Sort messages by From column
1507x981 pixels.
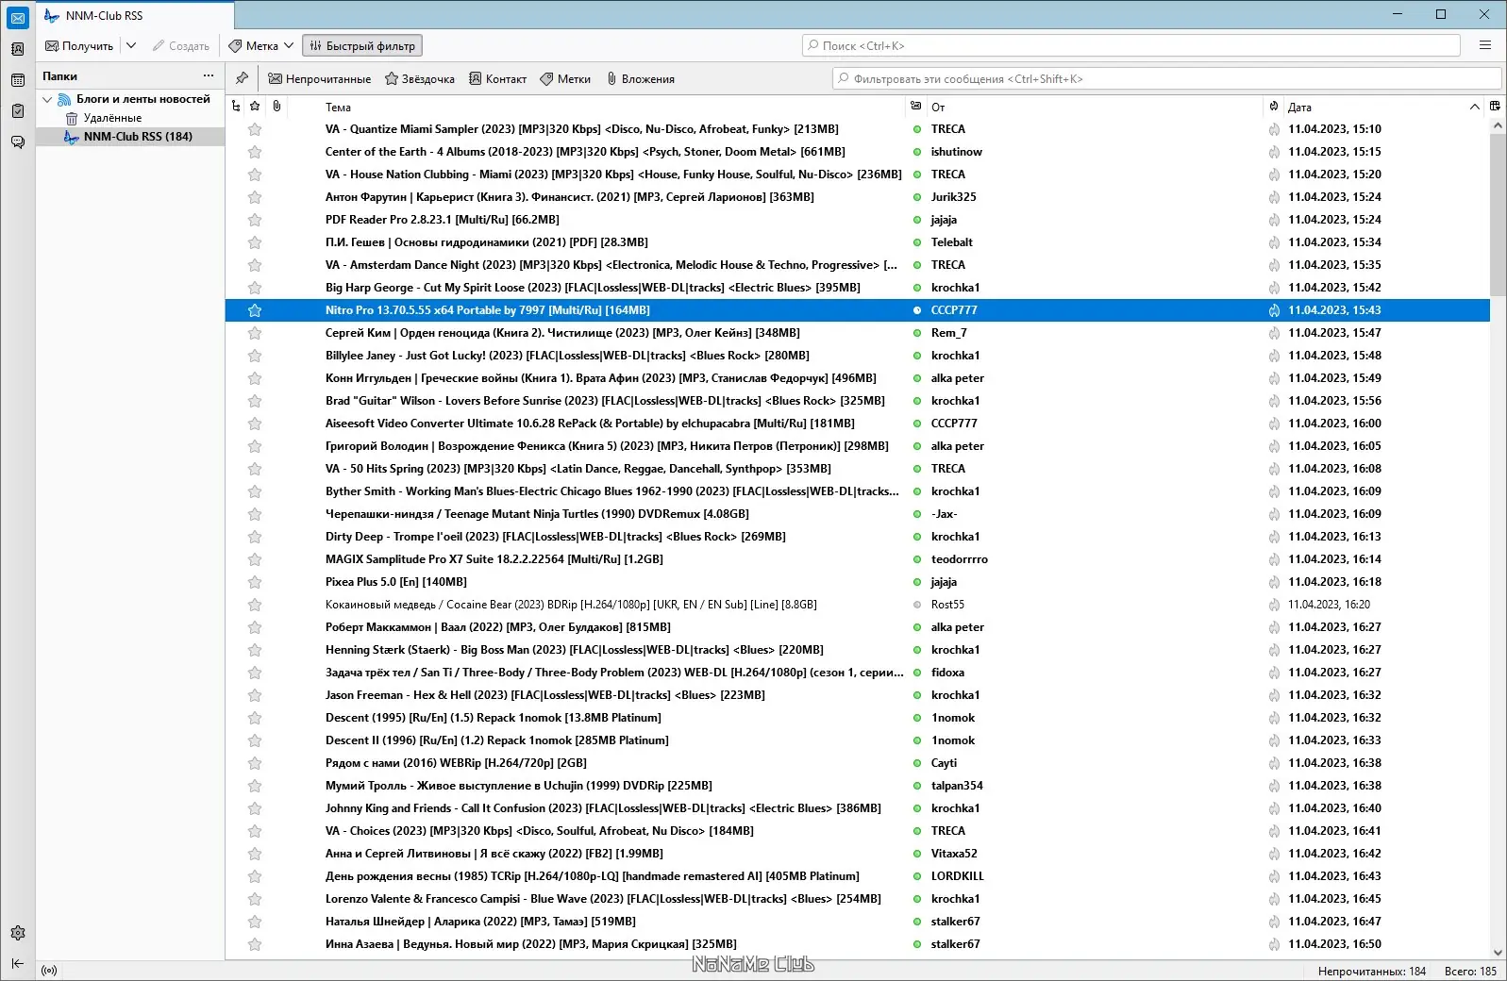[x=1095, y=107]
